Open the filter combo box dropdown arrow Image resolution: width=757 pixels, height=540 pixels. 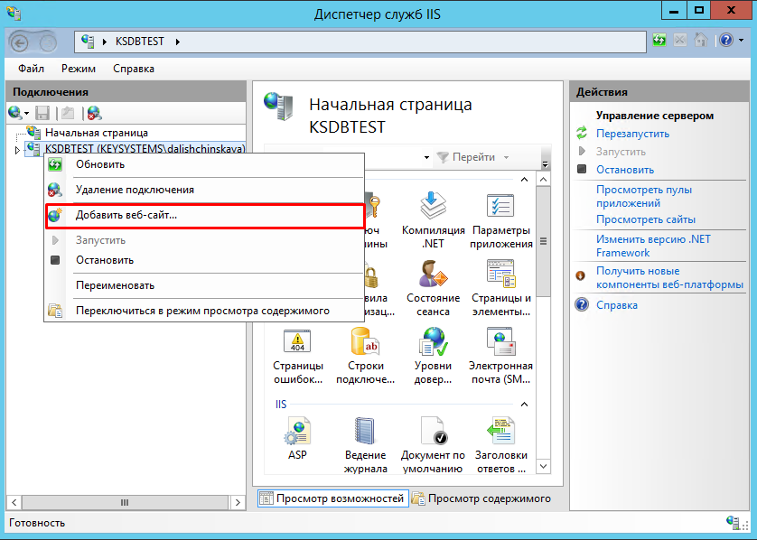pos(426,157)
